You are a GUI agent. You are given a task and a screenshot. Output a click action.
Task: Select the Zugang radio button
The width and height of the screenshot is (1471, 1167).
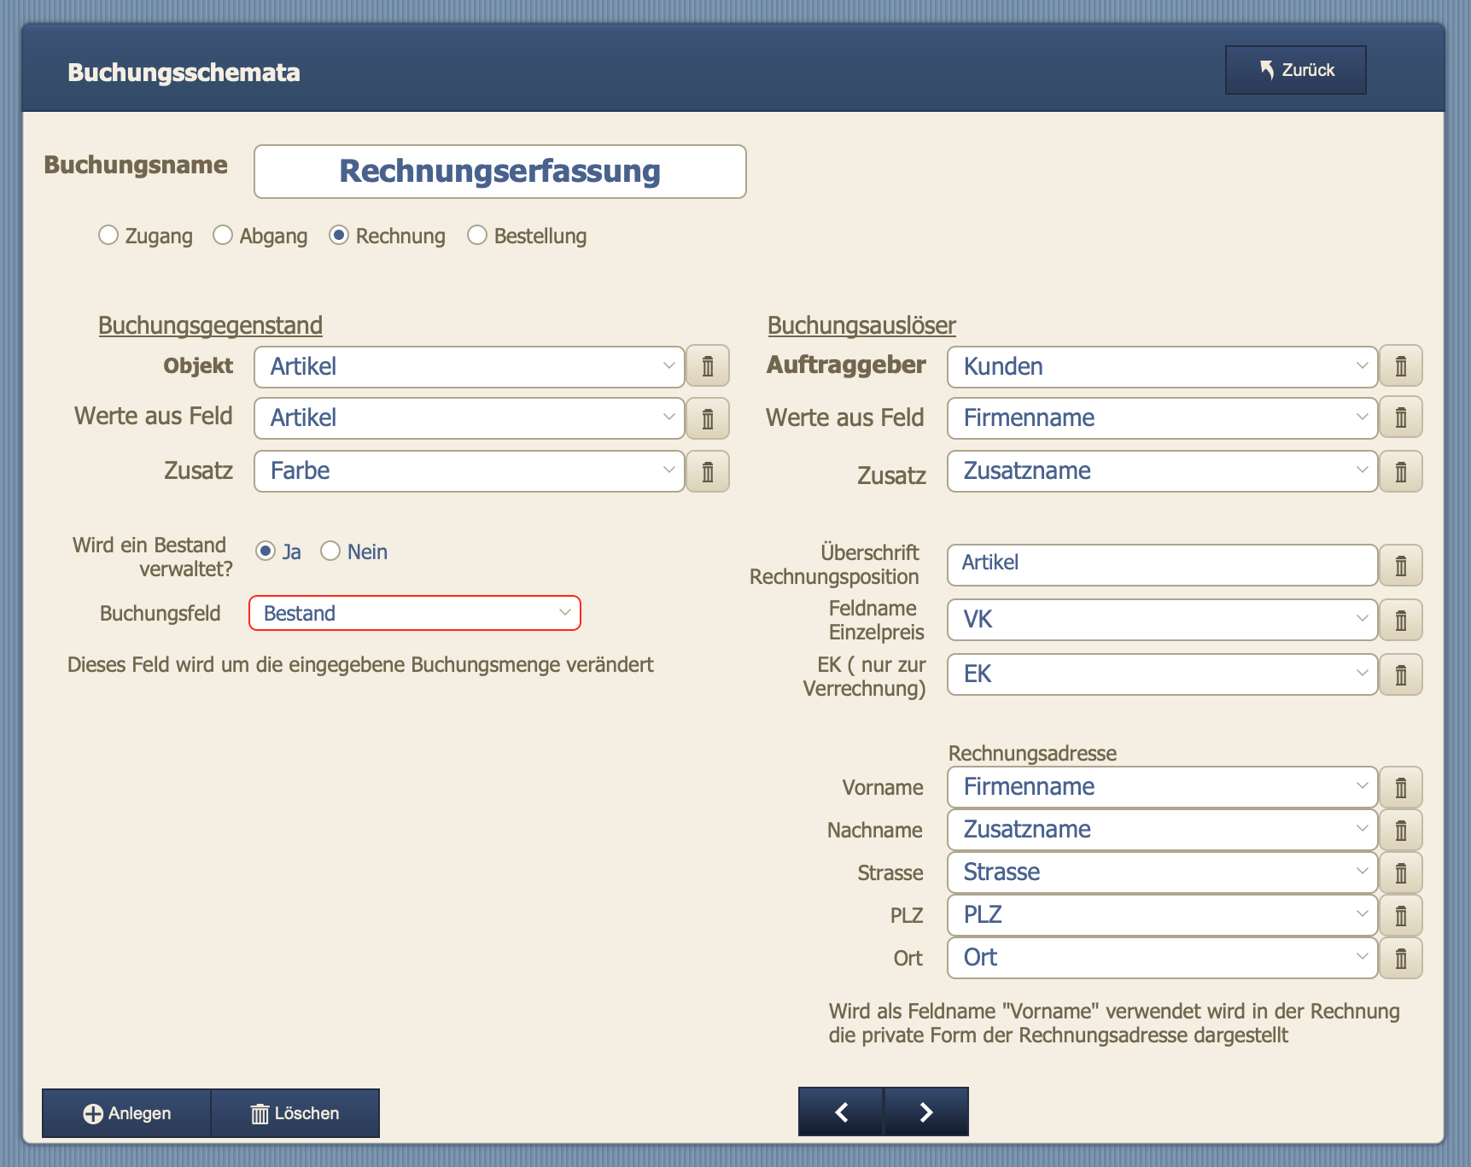coord(108,236)
